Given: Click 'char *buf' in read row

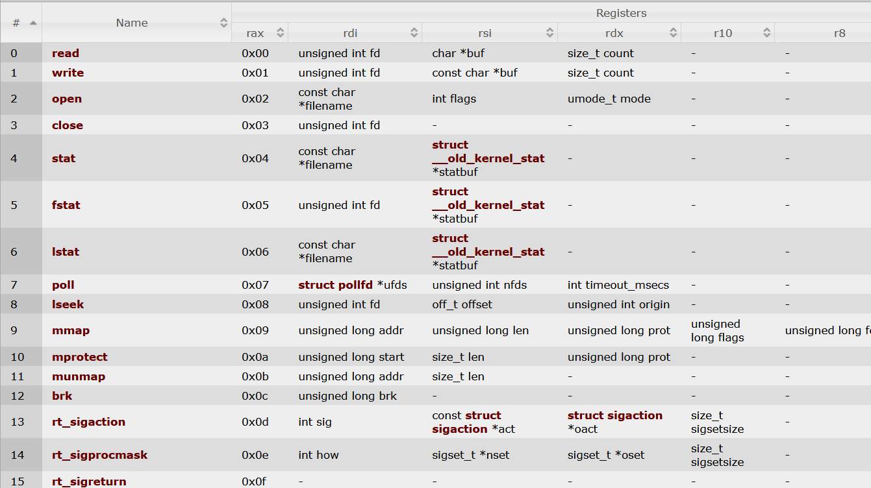Looking at the screenshot, I should pos(457,53).
